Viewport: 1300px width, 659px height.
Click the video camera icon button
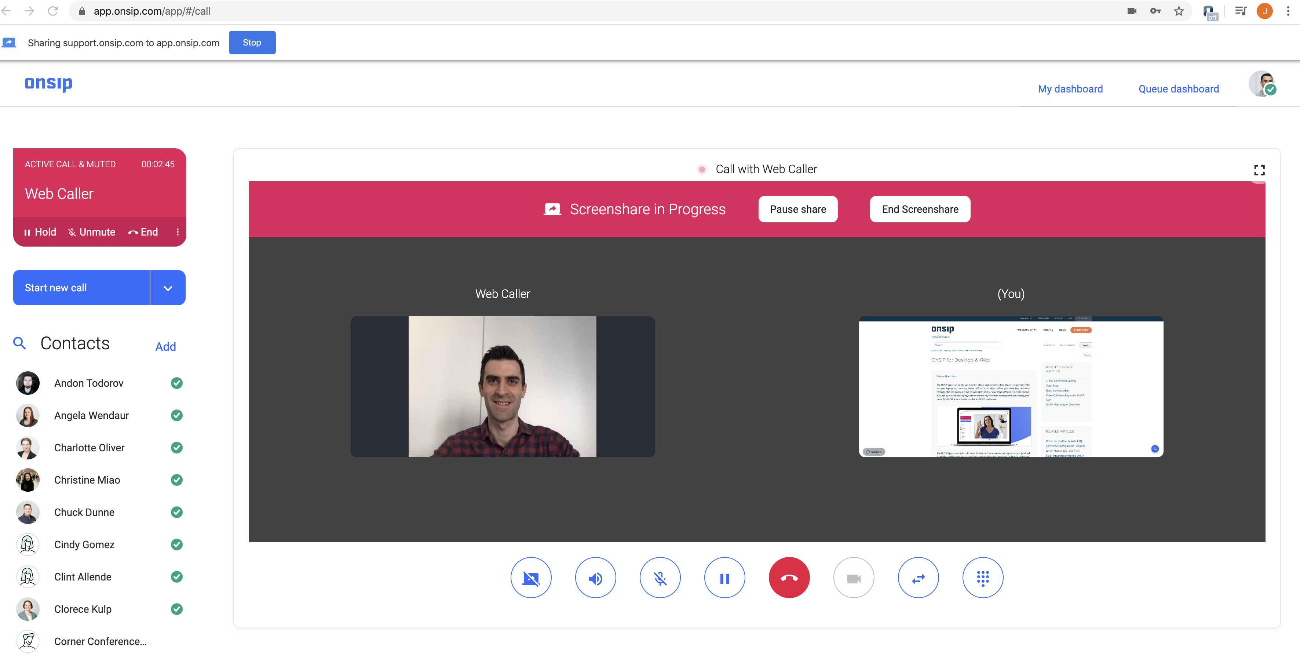853,578
